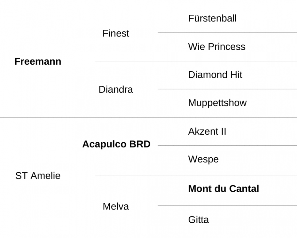
Task: Click Melva in the second generation
Action: 116,206
